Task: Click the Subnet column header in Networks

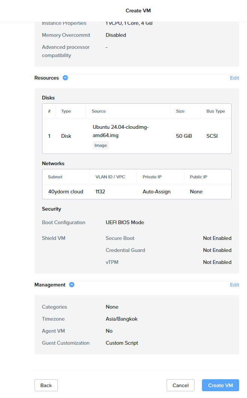Action: [55, 177]
